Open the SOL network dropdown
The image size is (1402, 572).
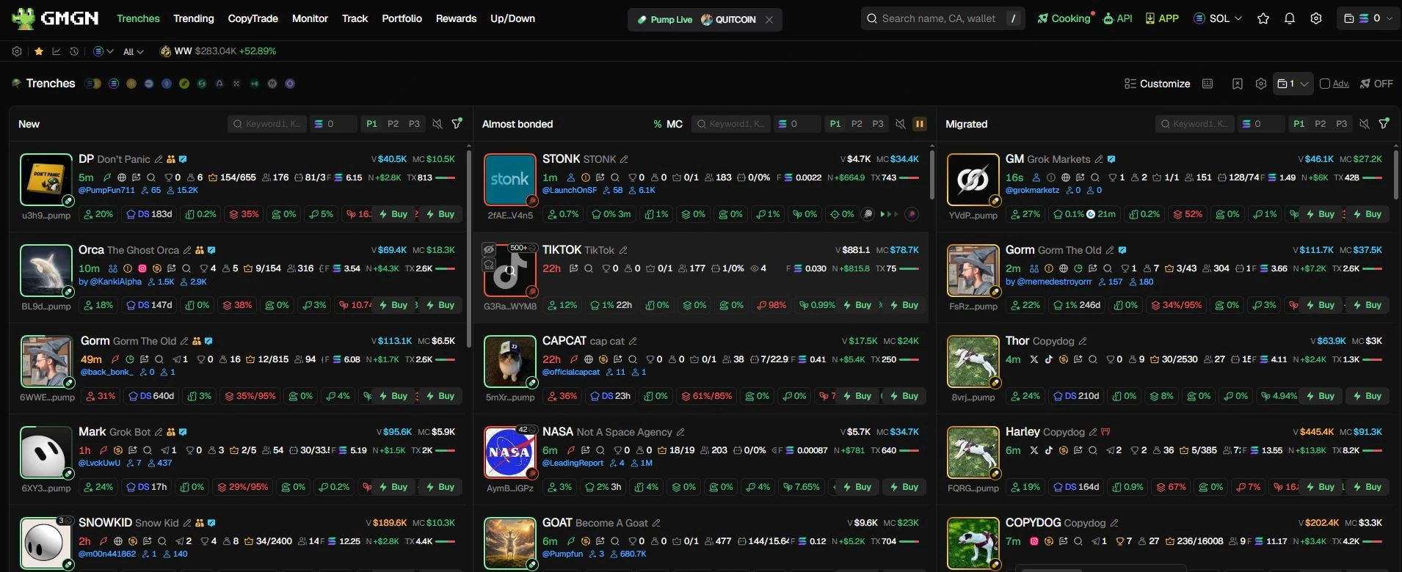1218,18
